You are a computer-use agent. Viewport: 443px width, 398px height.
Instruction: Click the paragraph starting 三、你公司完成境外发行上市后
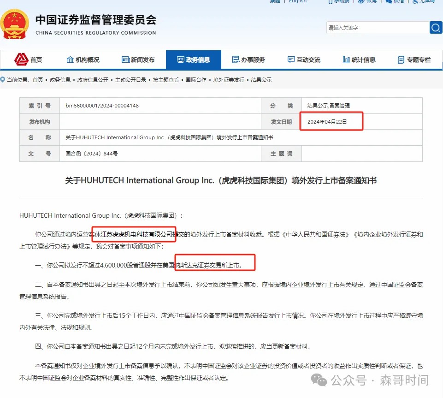(221, 321)
